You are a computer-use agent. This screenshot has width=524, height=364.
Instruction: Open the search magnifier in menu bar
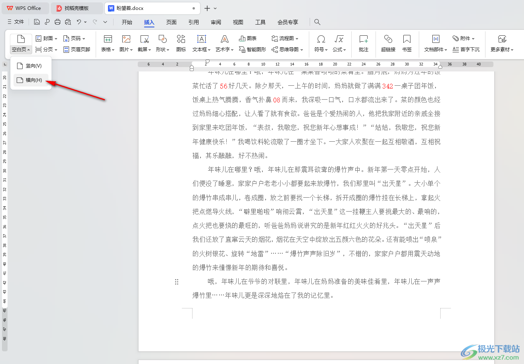coord(317,22)
